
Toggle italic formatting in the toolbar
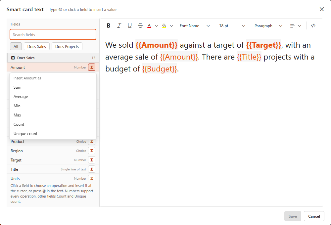click(x=119, y=26)
